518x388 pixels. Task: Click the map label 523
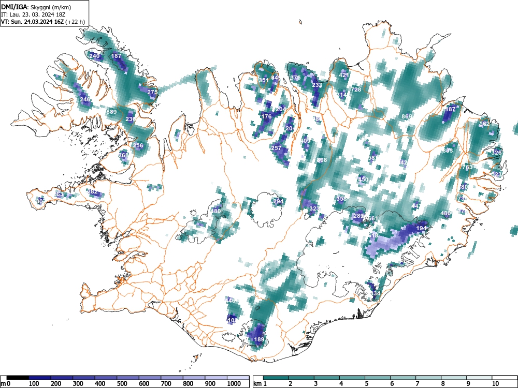[496, 174]
